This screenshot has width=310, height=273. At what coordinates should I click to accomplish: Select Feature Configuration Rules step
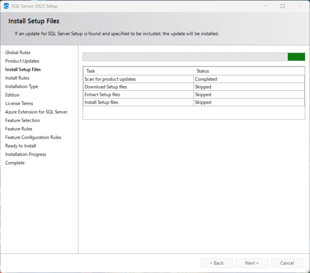pyautogui.click(x=33, y=137)
